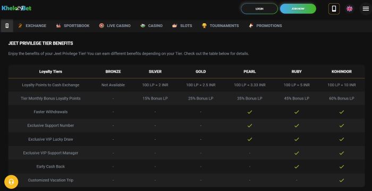Image resolution: width=372 pixels, height=191 pixels.
Task: Click the '45% Bonus LP' cell
Action: [x=297, y=98]
